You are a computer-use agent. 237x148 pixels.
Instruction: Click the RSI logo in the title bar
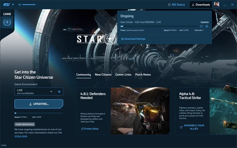7,5
